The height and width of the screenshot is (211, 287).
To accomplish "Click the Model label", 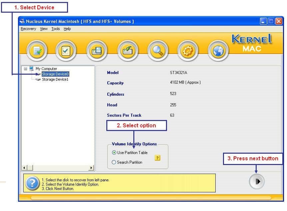I will click(x=113, y=73).
